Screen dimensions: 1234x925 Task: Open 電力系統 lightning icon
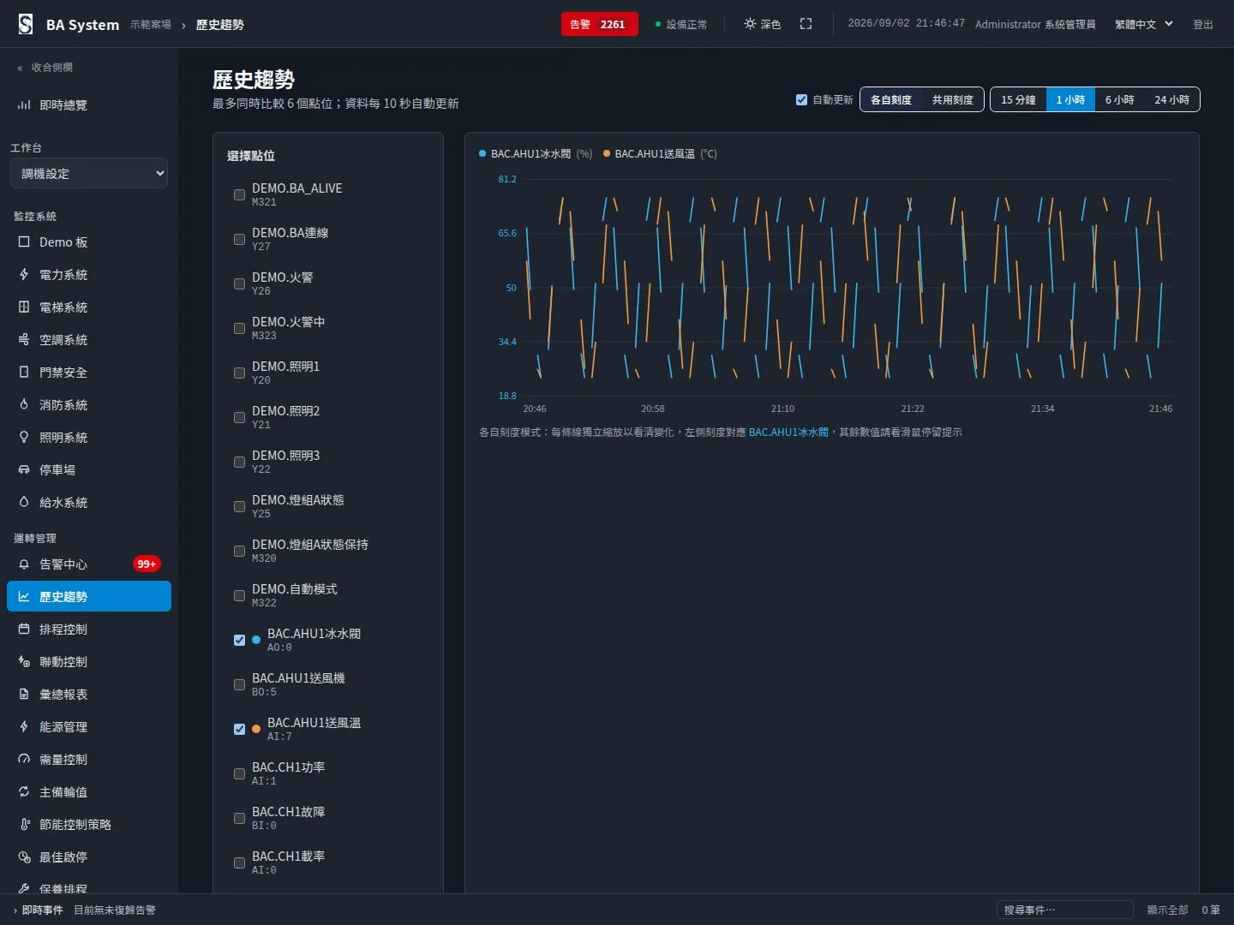click(x=24, y=275)
